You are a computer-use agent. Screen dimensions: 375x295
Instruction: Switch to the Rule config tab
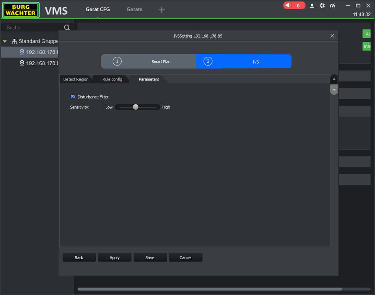pos(112,79)
